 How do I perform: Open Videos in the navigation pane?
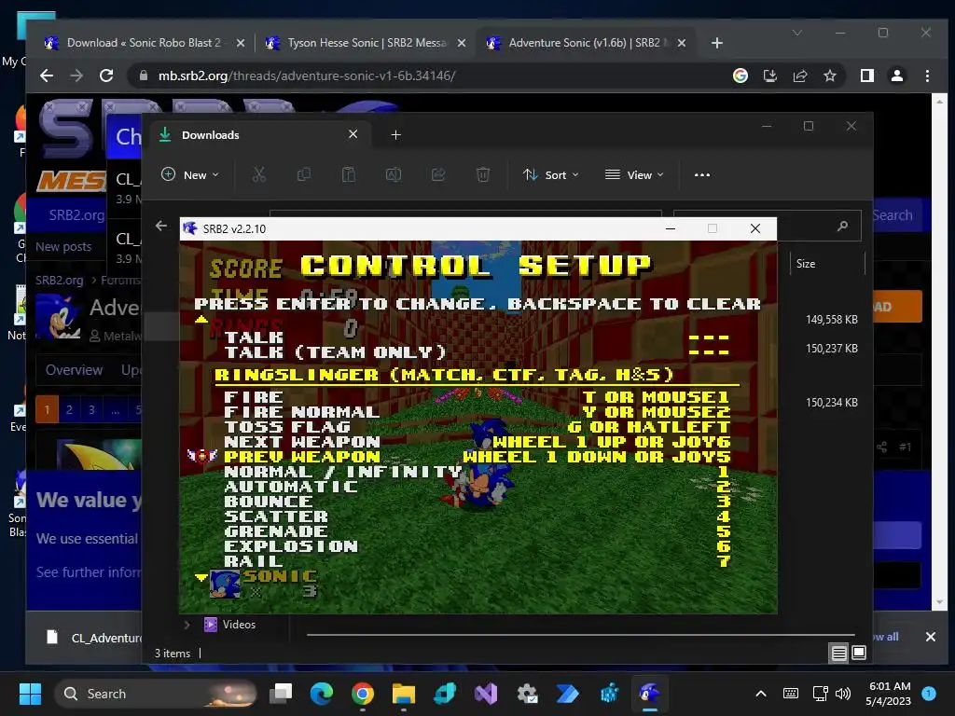[x=239, y=625]
